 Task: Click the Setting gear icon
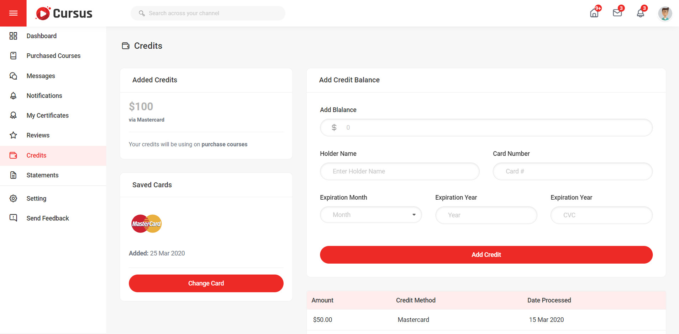coord(13,199)
